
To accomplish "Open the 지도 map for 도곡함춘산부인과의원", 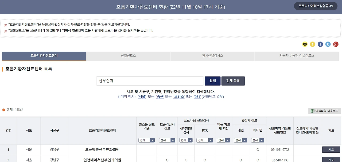I will 331,149.
